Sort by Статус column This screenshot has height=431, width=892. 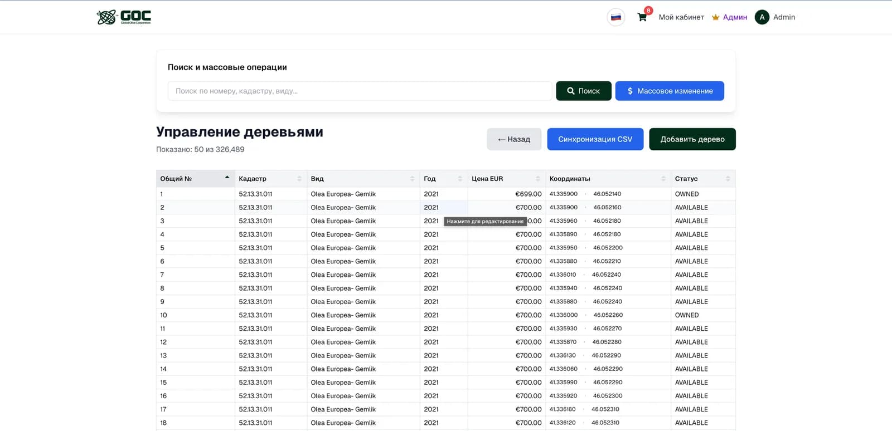pos(703,179)
